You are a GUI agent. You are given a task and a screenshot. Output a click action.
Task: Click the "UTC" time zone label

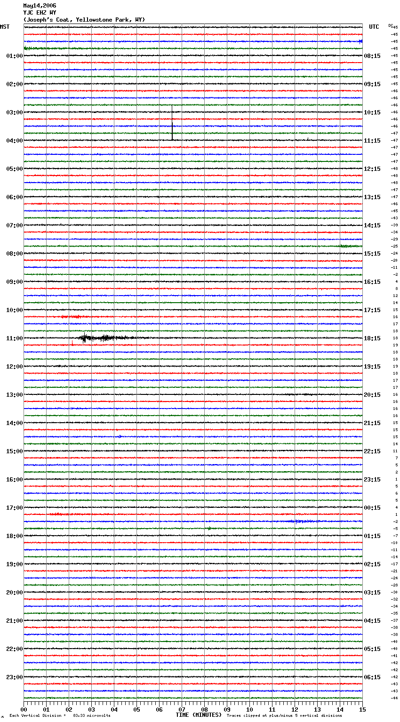point(374,27)
